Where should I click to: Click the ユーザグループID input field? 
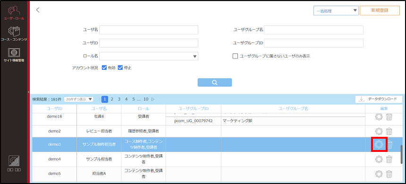coord(313,43)
